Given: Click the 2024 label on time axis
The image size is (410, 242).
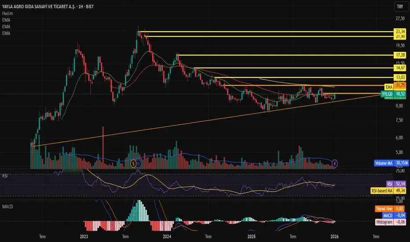Looking at the screenshot, I should (167, 237).
